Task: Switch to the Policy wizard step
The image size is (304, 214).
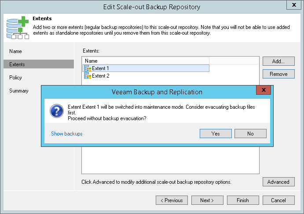Action: coord(15,78)
